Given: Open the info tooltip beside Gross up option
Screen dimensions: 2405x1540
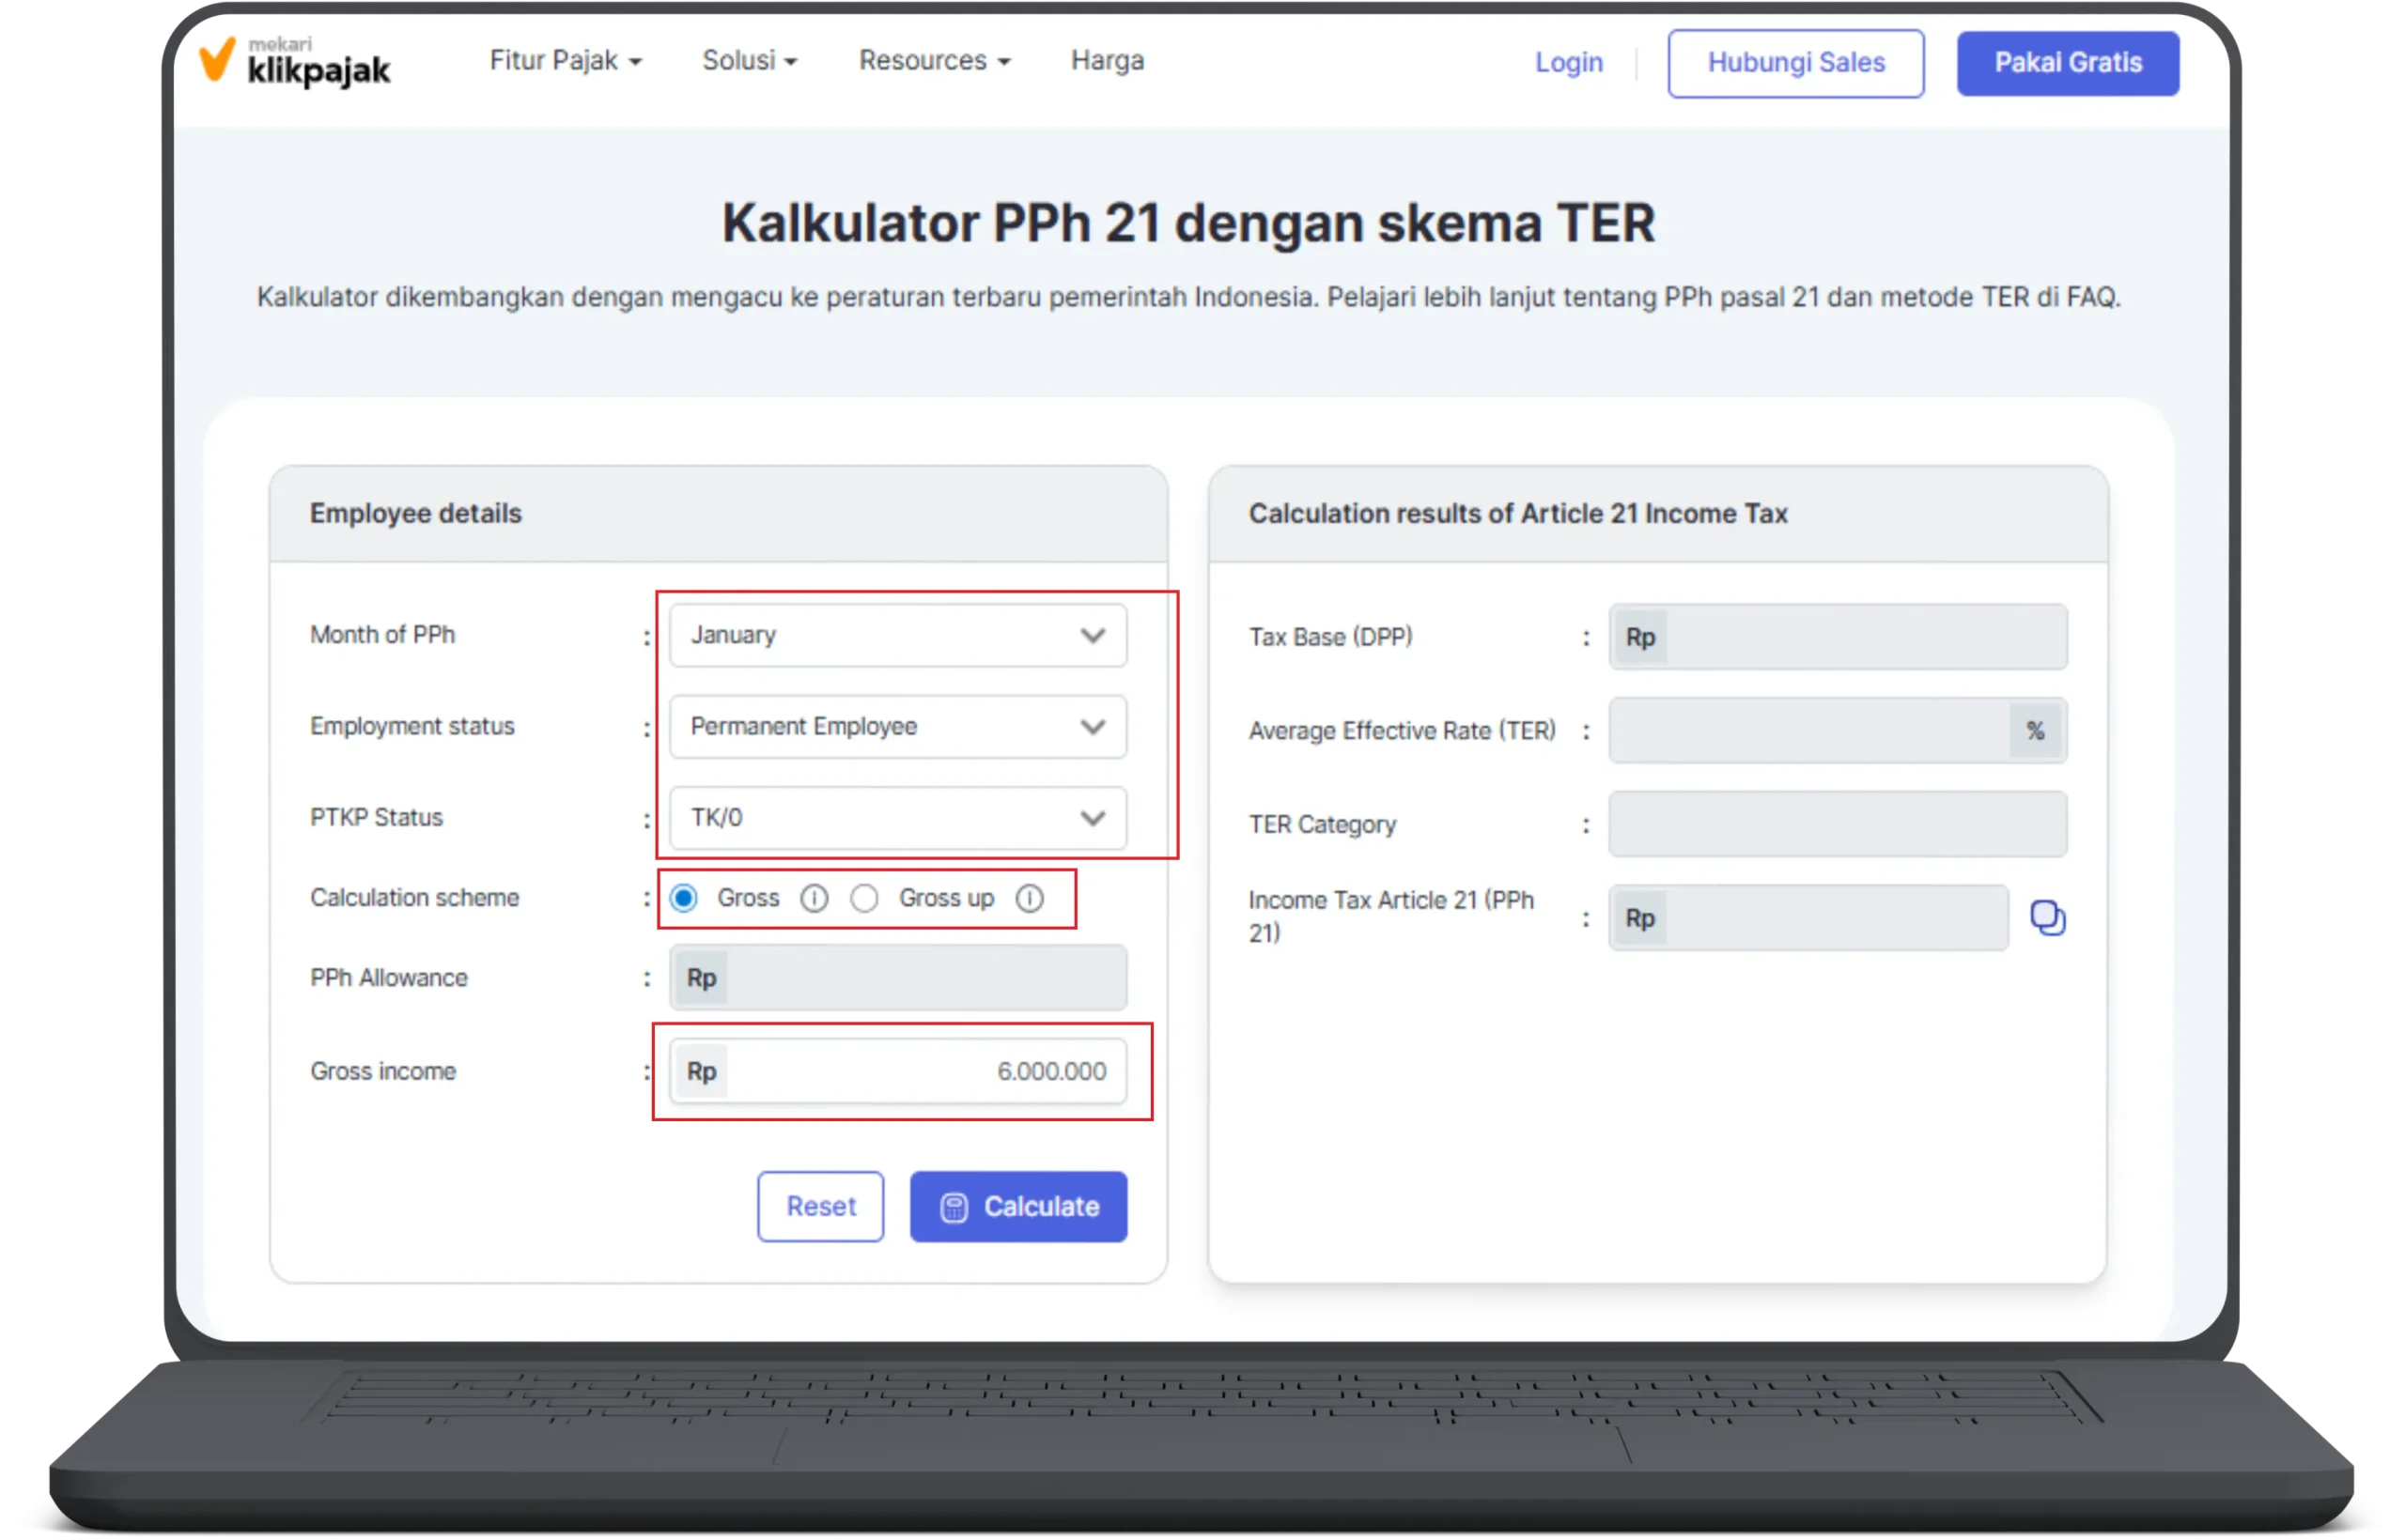Looking at the screenshot, I should point(1031,897).
